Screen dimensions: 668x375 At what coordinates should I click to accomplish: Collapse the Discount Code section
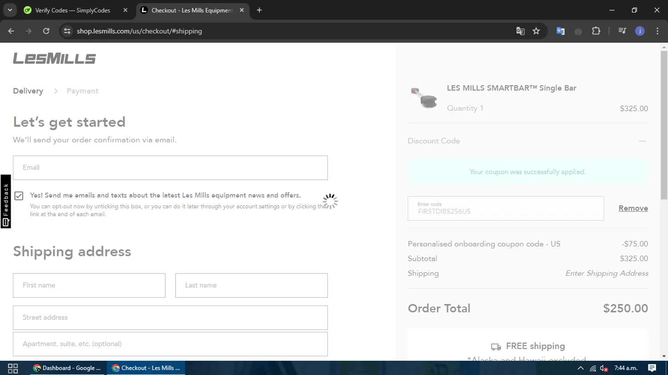(x=642, y=141)
